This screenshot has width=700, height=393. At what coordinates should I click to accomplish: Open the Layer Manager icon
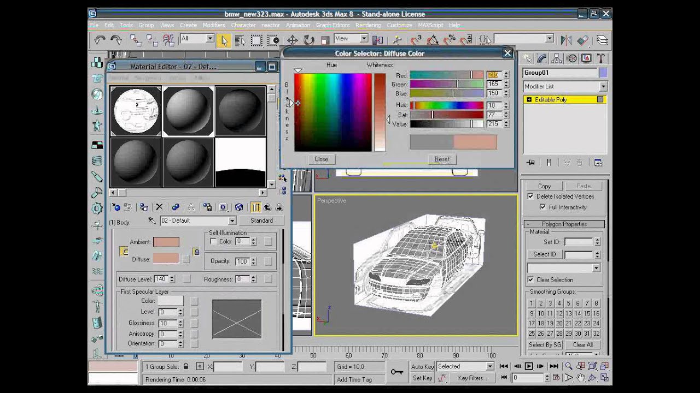point(602,39)
